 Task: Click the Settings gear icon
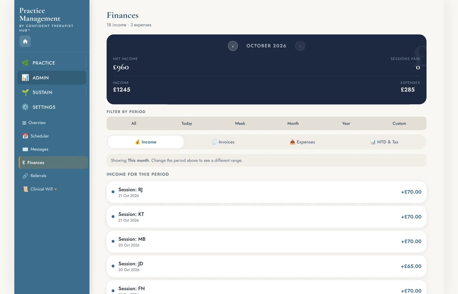coord(25,107)
